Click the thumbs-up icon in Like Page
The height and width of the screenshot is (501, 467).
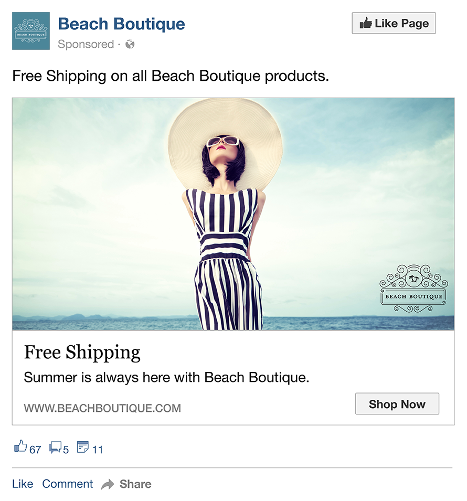(x=366, y=23)
